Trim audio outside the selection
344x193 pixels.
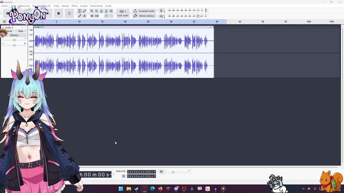click(x=92, y=16)
